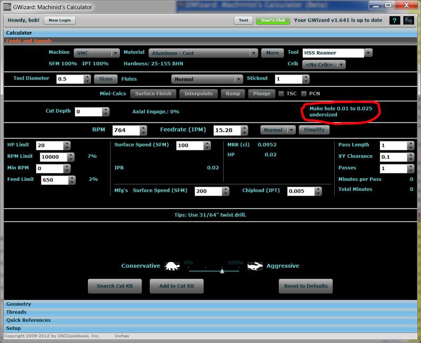
Task: Click the Search Cut KB button
Action: [114, 286]
